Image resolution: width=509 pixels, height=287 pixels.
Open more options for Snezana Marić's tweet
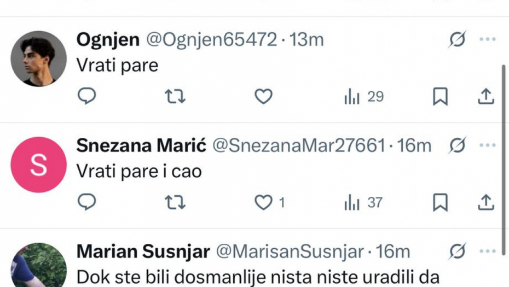(x=487, y=145)
